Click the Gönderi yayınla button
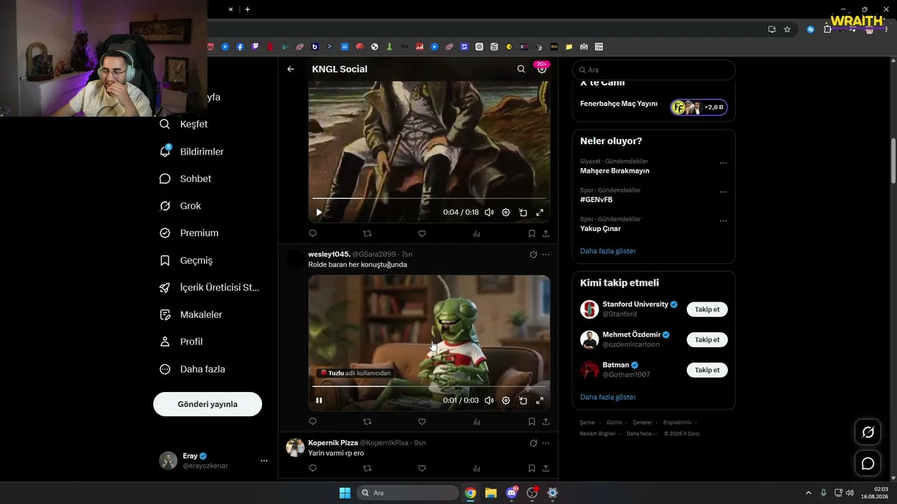The height and width of the screenshot is (504, 897). [207, 404]
